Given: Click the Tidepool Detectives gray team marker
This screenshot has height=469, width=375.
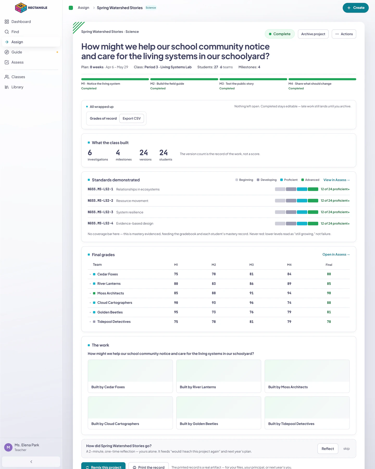Looking at the screenshot, I should click(94, 322).
